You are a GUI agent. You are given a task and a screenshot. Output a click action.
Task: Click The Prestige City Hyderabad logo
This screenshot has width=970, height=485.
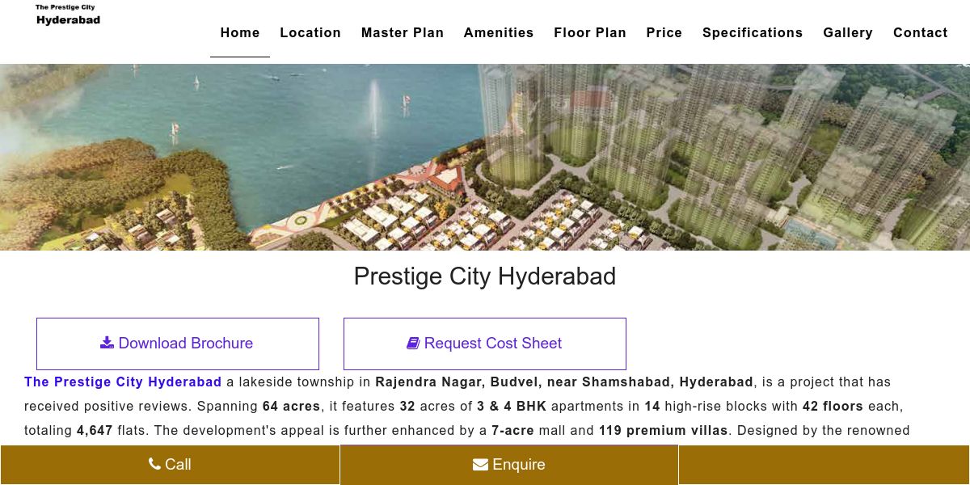point(68,15)
